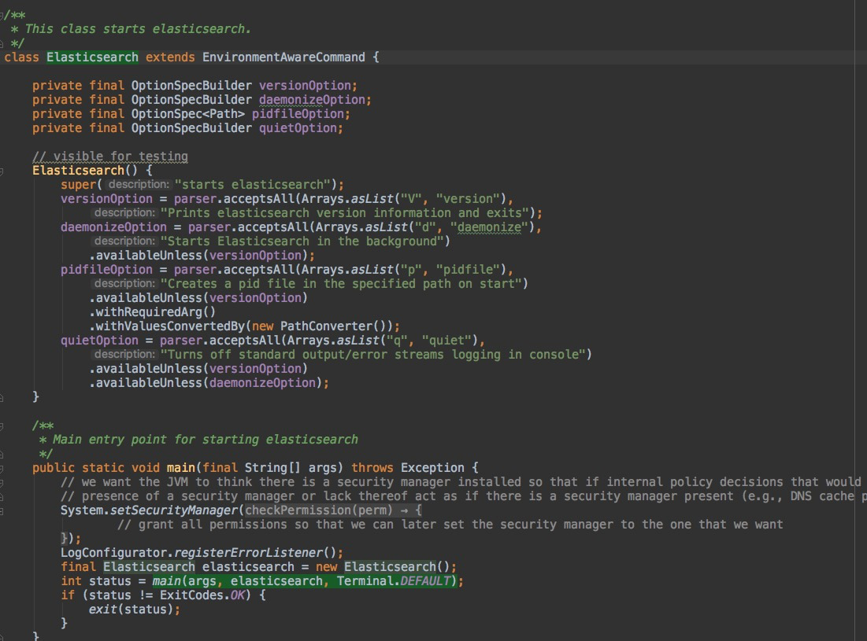Screen dimensions: 867x641
Task: Expand the folded checkPermission(perm) lambda block
Action: pyautogui.click(x=333, y=510)
